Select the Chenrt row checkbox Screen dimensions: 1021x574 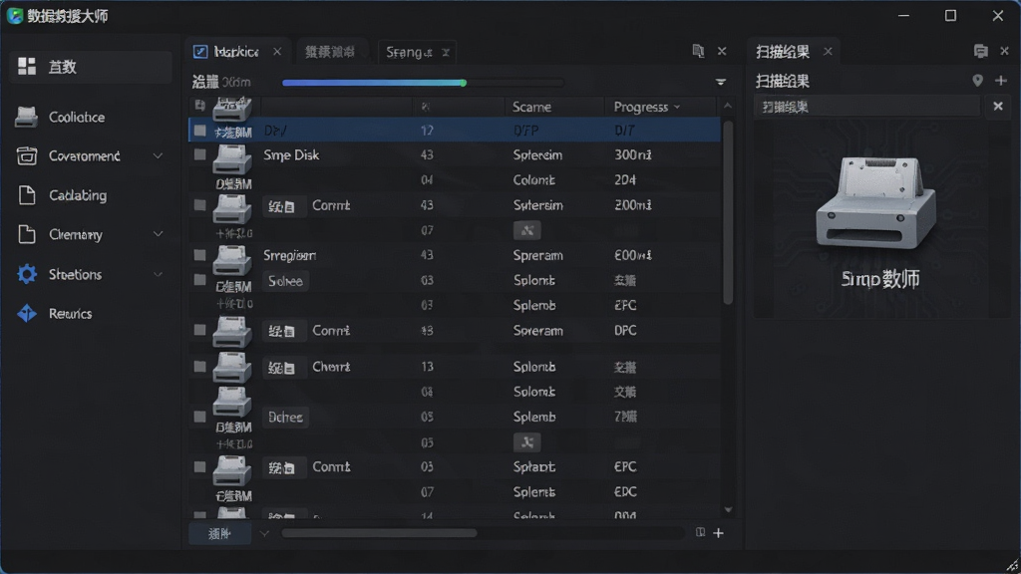pos(199,367)
